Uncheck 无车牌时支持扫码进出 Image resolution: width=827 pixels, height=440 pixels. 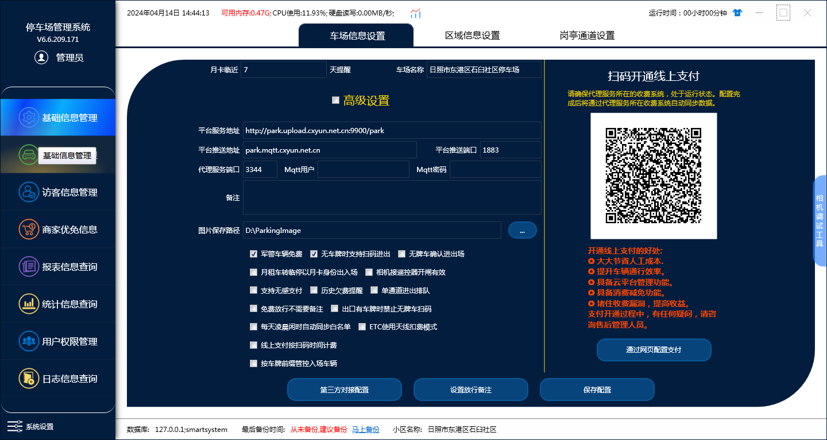[x=314, y=254]
